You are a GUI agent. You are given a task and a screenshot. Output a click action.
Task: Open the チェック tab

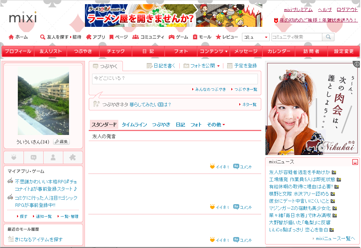116,51
